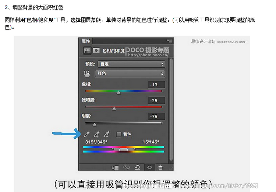The image size is (276, 192).
Task: Click the 饱和度 saturation slider handle
Action: (114, 109)
